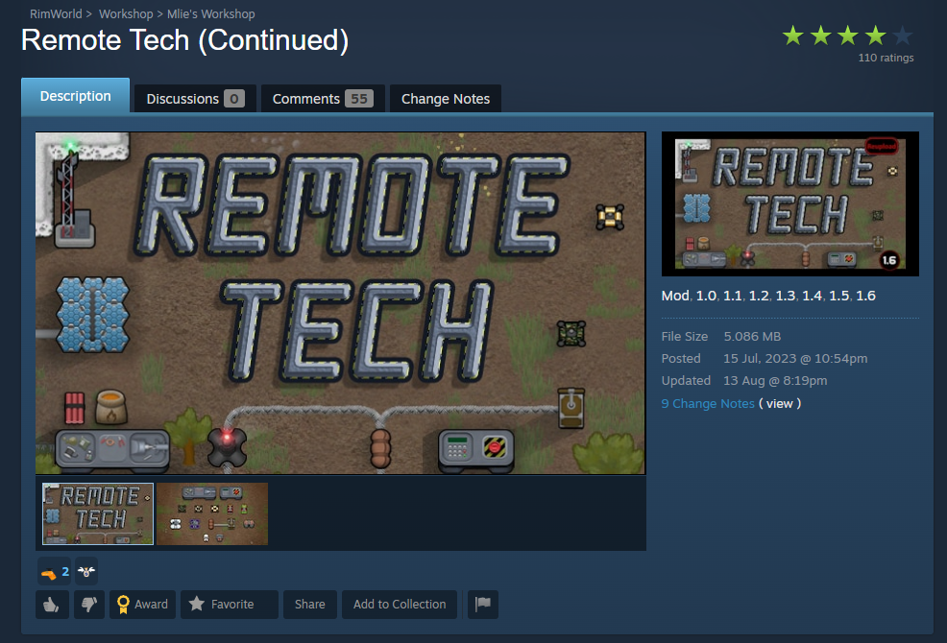947x643 pixels.
Task: Click the view change notes link
Action: point(780,403)
